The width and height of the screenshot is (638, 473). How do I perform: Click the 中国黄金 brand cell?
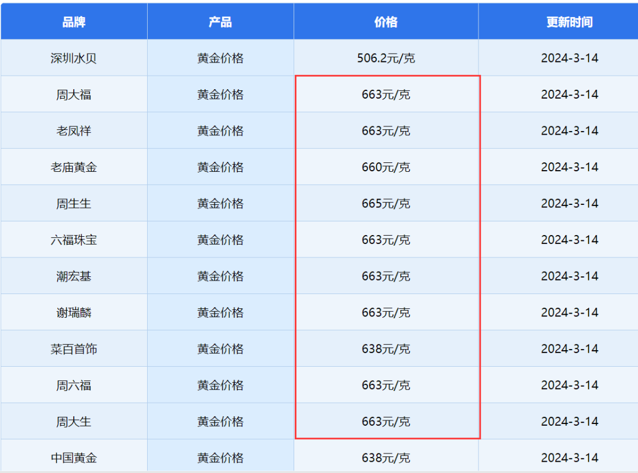(74, 458)
